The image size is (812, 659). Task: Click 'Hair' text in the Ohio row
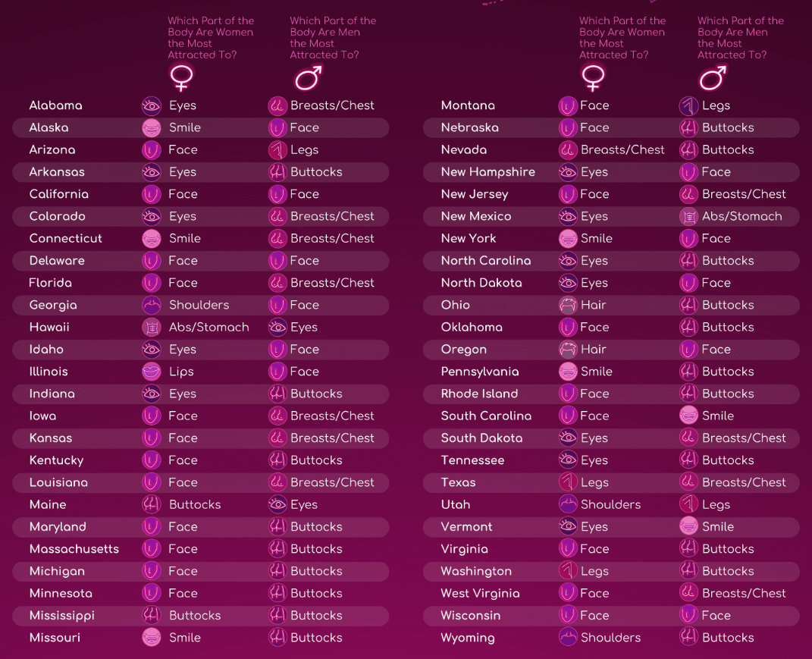[593, 305]
